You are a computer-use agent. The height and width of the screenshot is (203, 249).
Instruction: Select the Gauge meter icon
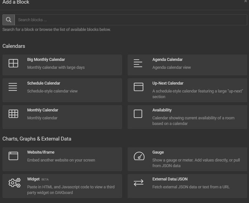(139, 156)
